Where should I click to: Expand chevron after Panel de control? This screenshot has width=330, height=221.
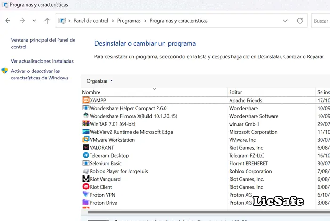[x=113, y=21]
